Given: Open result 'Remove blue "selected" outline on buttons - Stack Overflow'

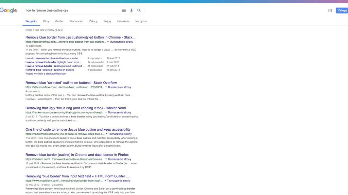Looking at the screenshot, I should tap(71, 83).
